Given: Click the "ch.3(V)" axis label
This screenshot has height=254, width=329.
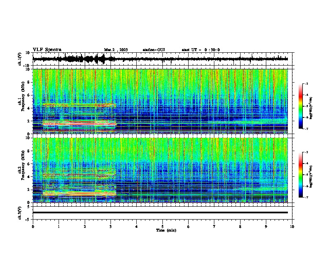Looking at the screenshot, I should click(20, 213).
